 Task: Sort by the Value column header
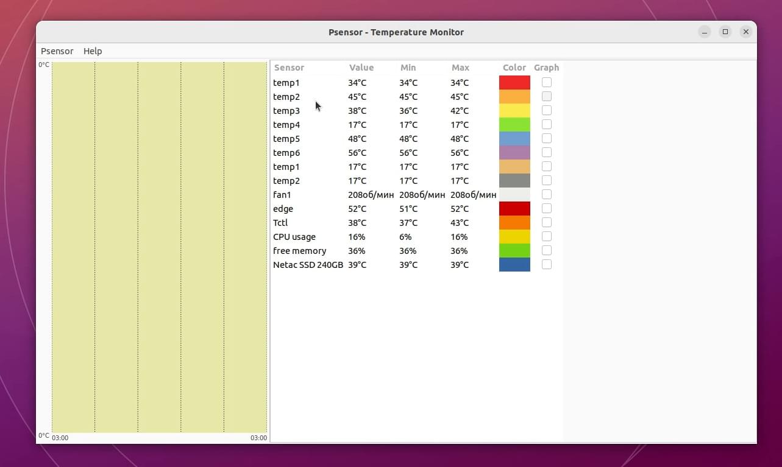(x=361, y=68)
